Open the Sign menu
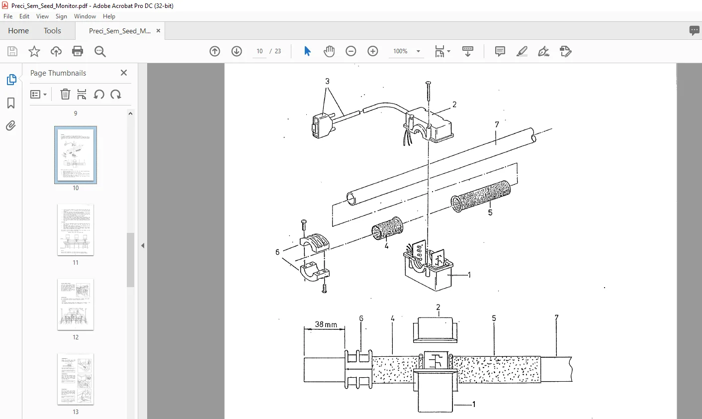 [x=61, y=16]
